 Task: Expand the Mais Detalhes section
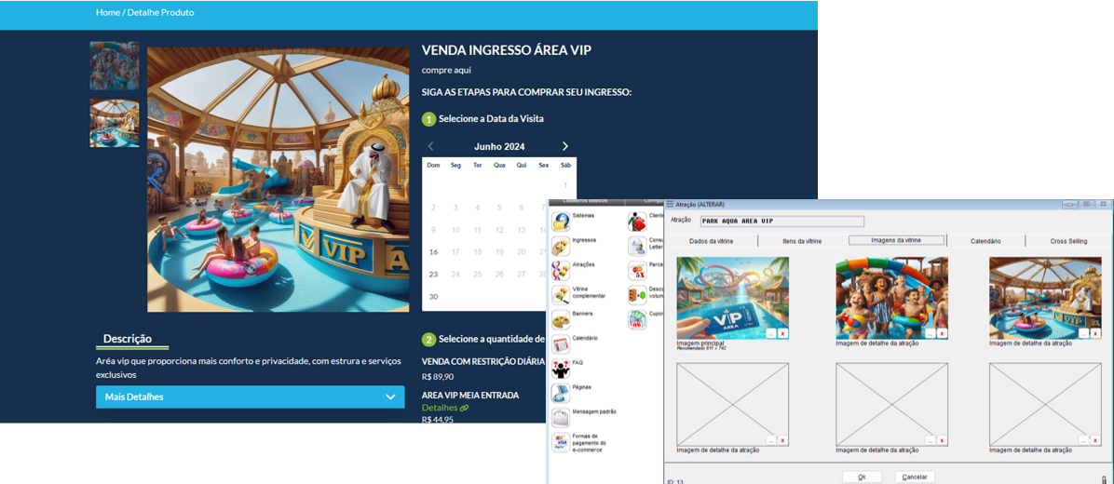click(x=250, y=397)
